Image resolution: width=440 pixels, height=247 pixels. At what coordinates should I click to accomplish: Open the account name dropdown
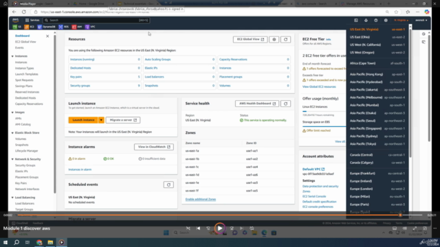(421, 20)
